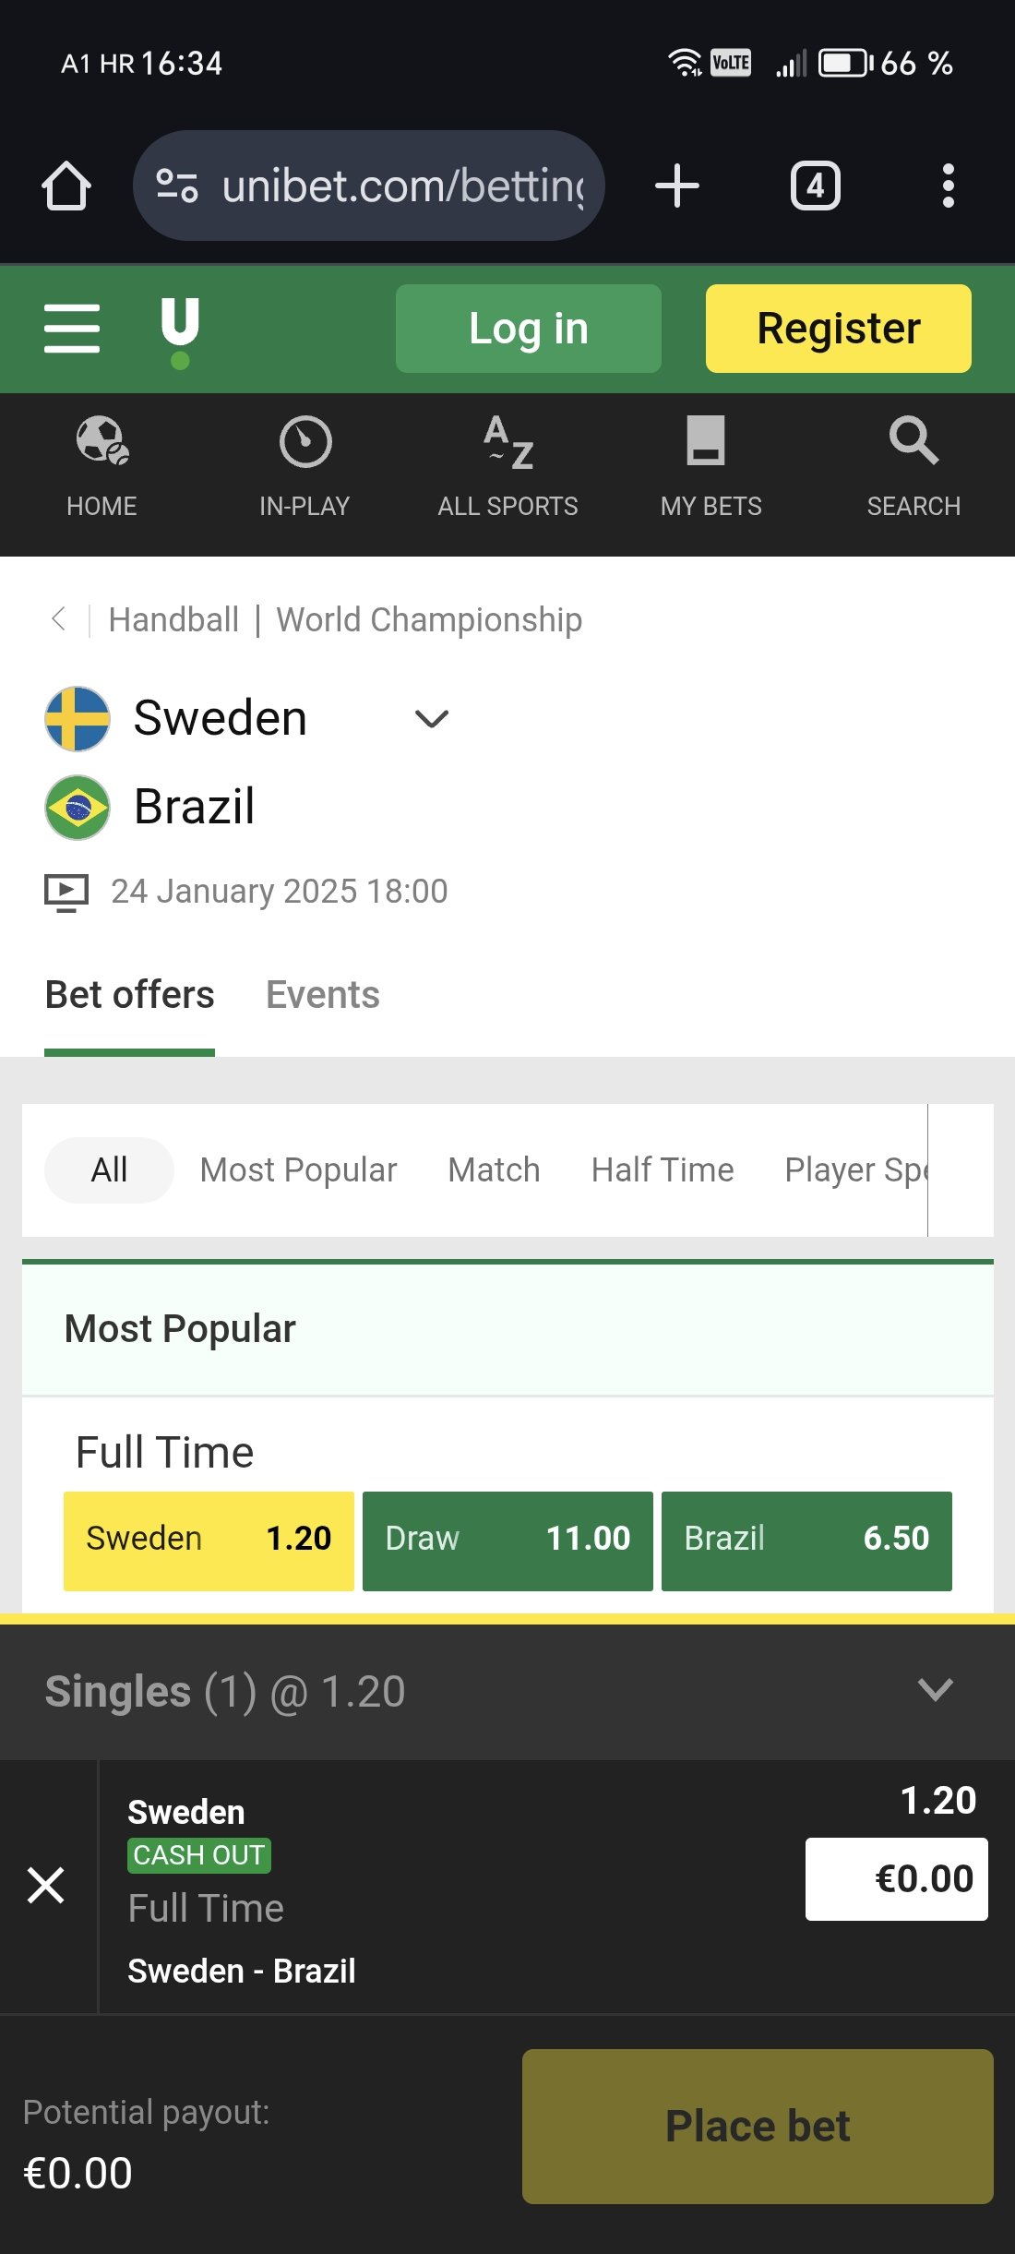Open the Search tool

click(913, 466)
